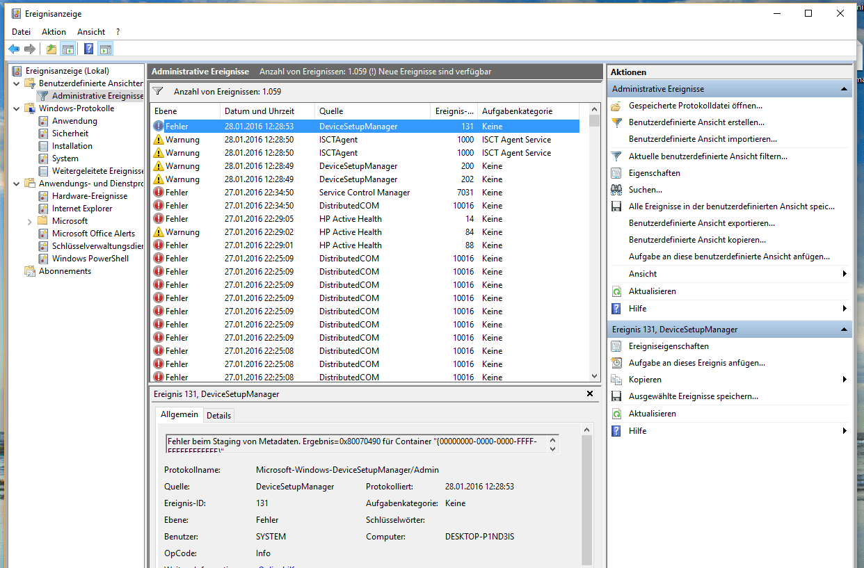864x568 pixels.
Task: Open the Ansicht menu in menu bar
Action: coord(91,32)
